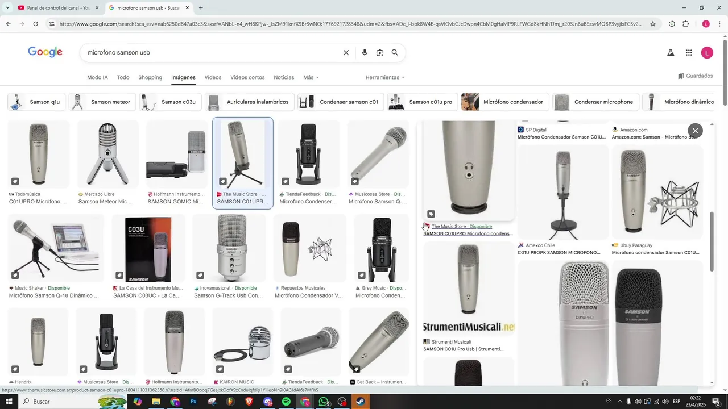Expand the Más menu

[x=311, y=77]
